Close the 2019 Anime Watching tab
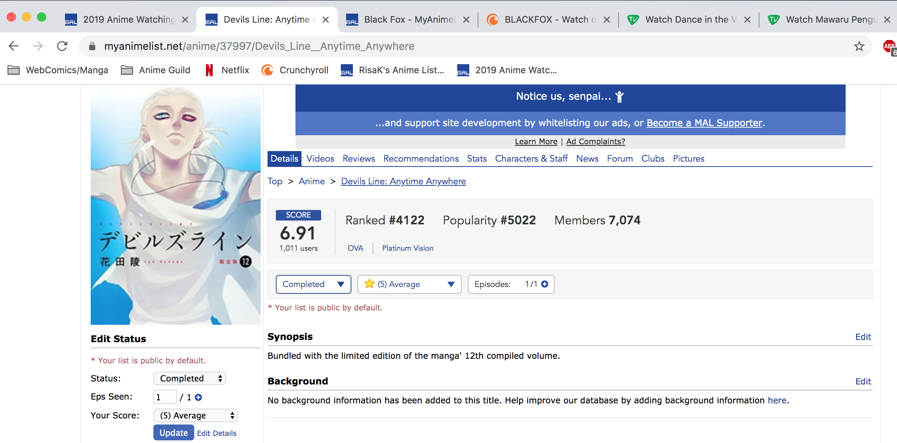Image resolution: width=897 pixels, height=443 pixels. pos(185,20)
